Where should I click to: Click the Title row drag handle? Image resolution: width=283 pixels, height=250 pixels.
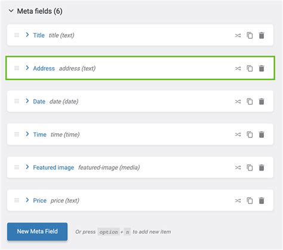coord(17,35)
